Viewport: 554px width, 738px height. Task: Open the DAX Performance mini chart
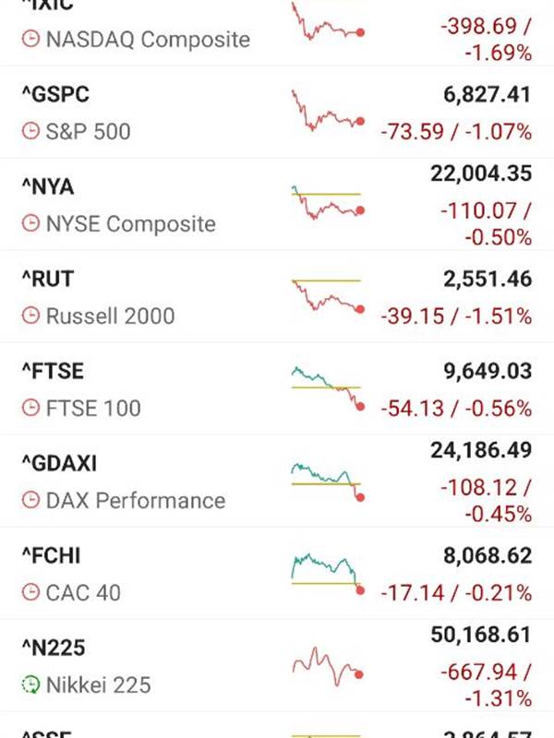[x=327, y=480]
